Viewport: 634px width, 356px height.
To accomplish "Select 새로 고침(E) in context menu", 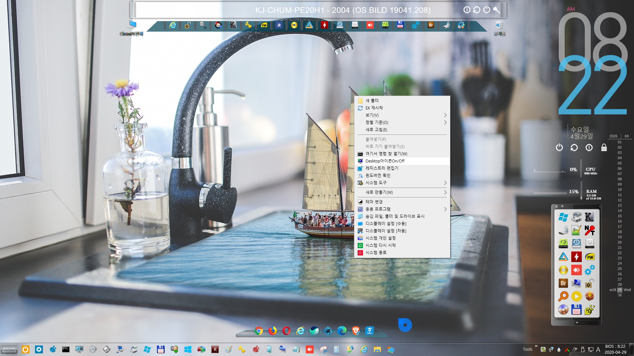I will pos(402,130).
